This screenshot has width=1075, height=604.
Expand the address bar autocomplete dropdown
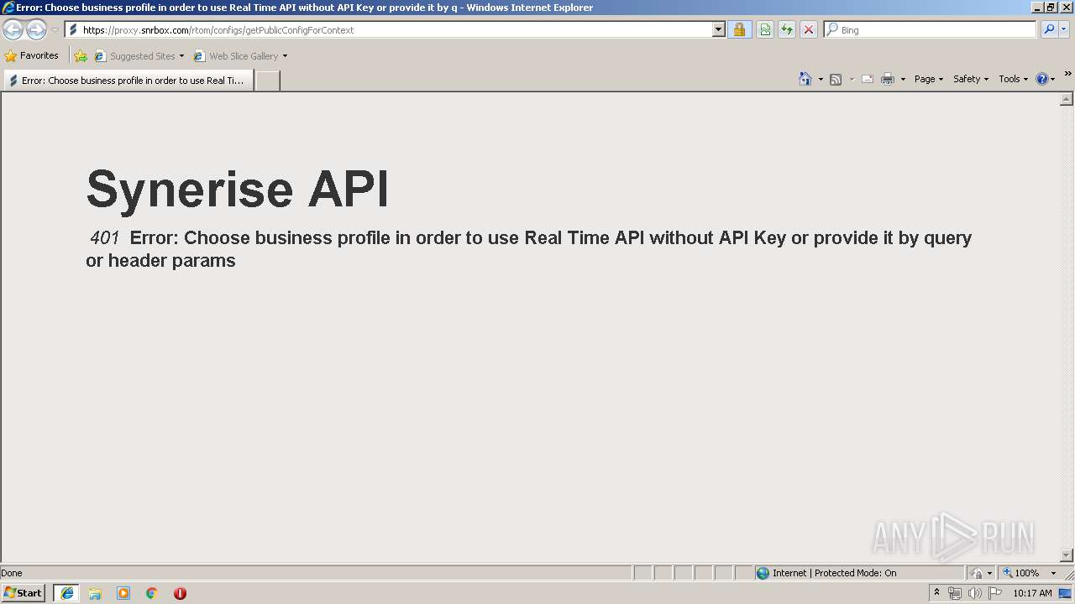point(719,29)
